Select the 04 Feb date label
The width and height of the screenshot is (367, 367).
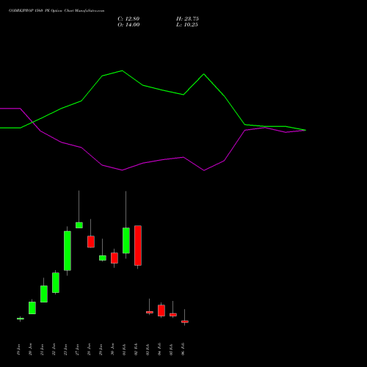pyautogui.click(x=160, y=349)
